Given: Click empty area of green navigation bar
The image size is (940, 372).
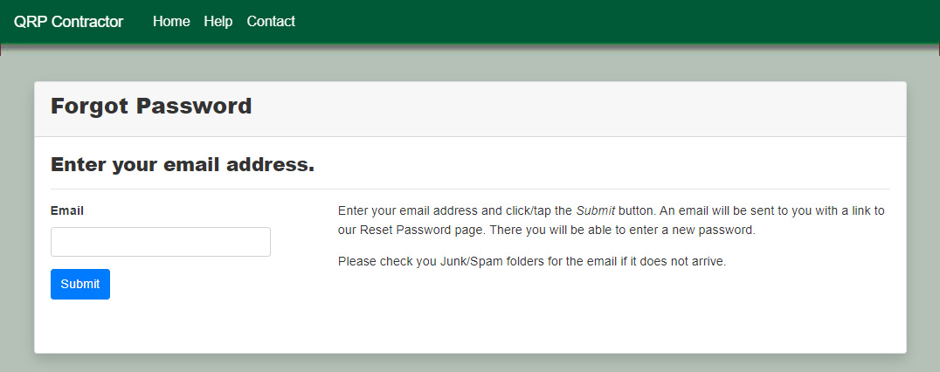Looking at the screenshot, I should 612,22.
